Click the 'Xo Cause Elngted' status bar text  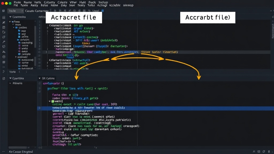21,152
